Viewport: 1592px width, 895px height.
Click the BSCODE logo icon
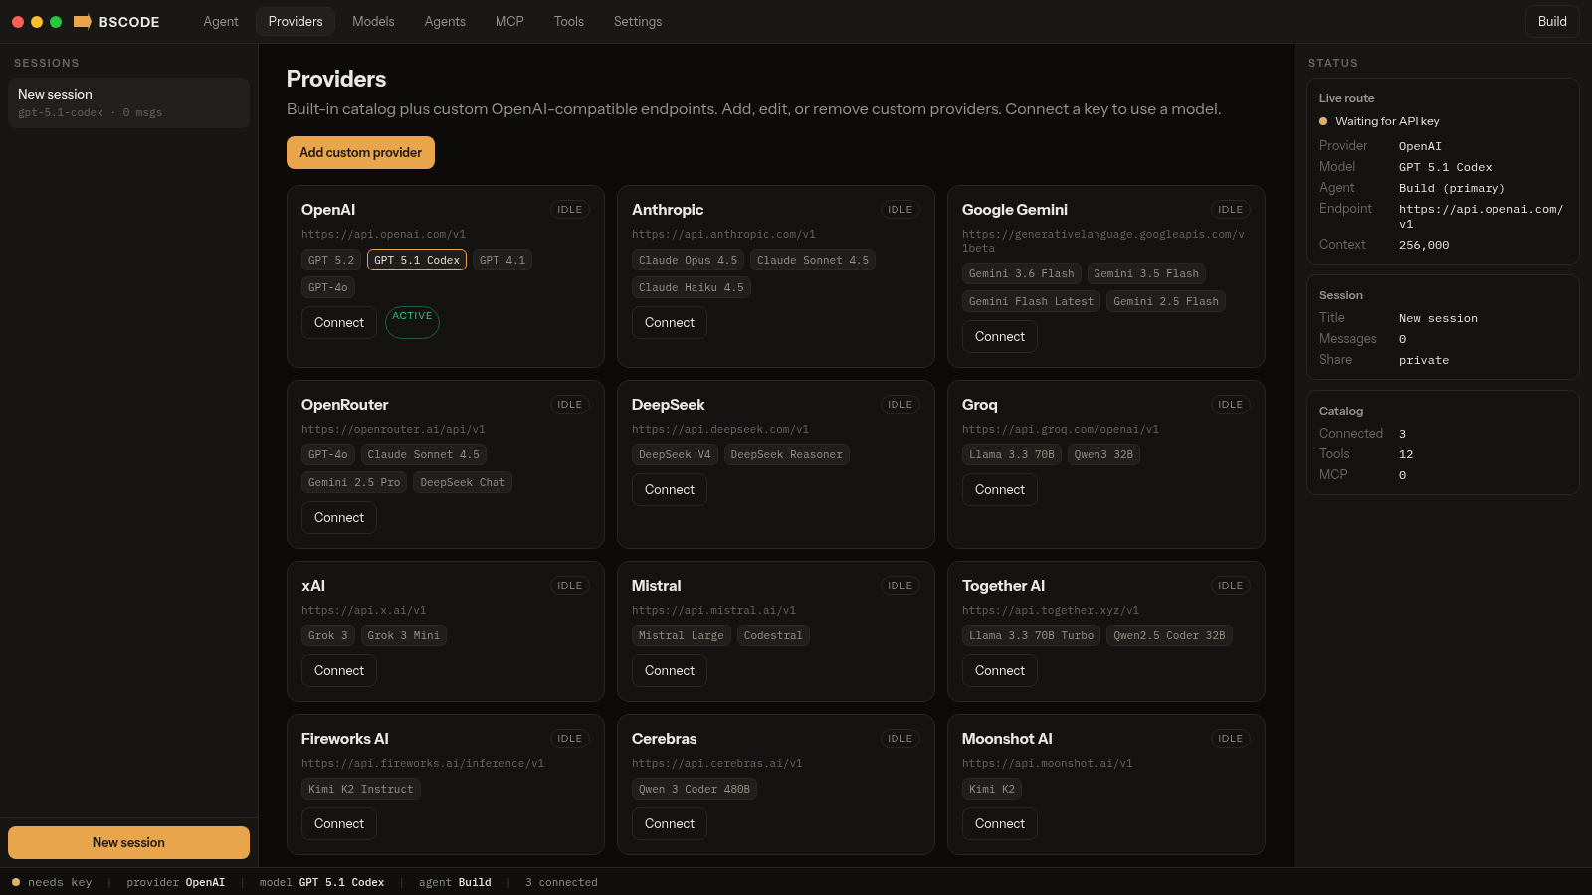point(83,21)
